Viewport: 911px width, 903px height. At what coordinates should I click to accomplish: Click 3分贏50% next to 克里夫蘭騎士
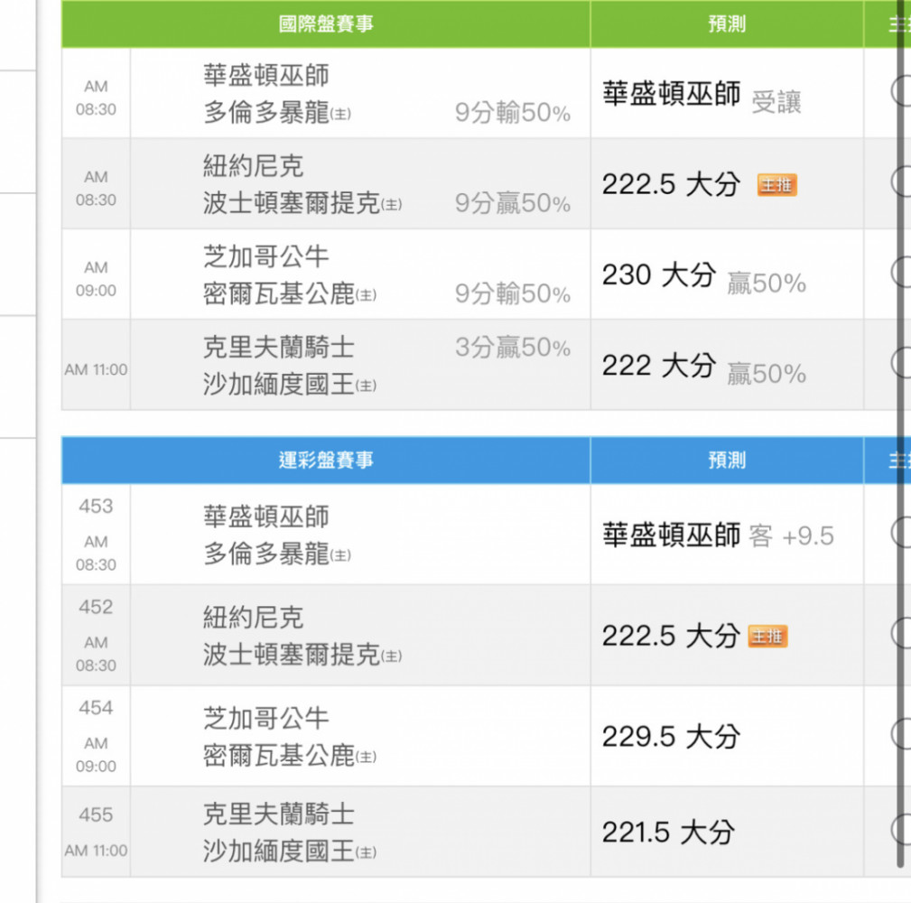513,347
